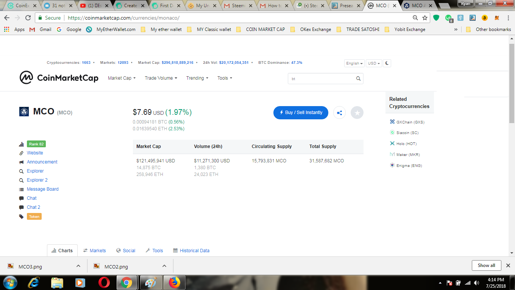Click the Chrome back arrow

pos(7,18)
